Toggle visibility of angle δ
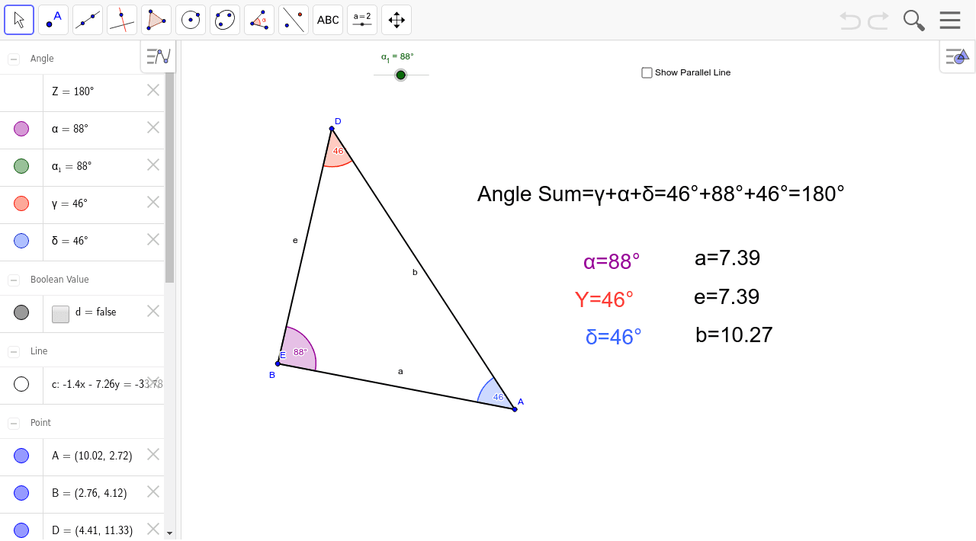976x541 pixels. click(21, 241)
